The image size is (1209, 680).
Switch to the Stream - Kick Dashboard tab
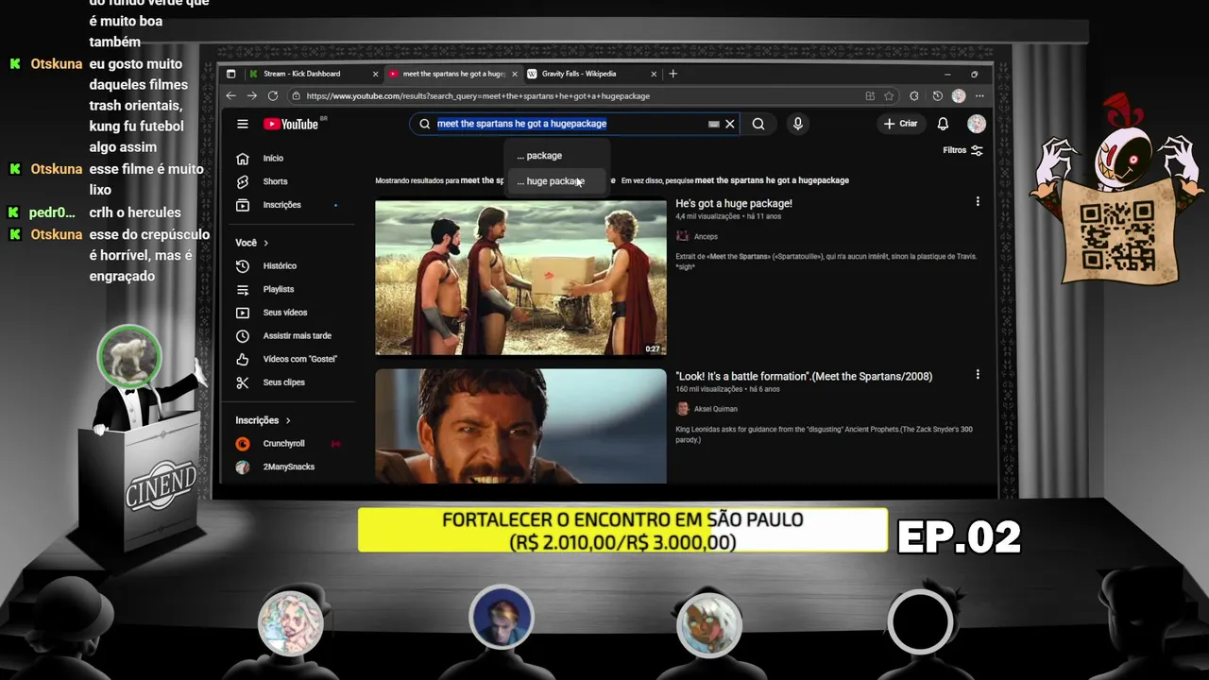point(312,74)
